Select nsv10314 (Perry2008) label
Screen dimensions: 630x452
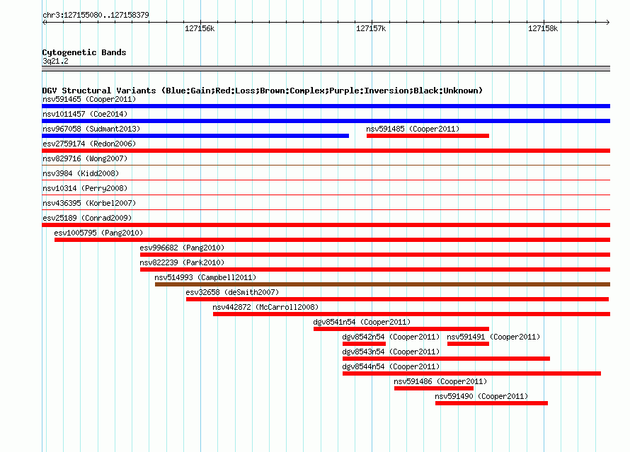pos(85,188)
